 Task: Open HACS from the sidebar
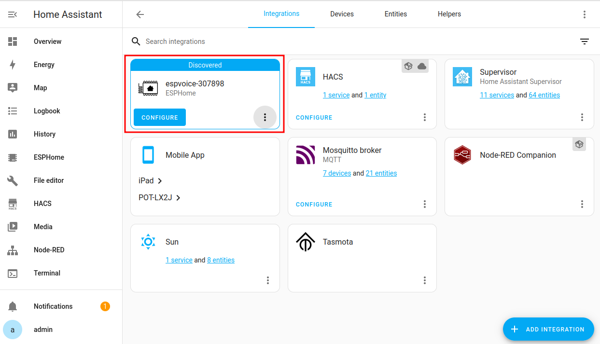tap(61, 204)
